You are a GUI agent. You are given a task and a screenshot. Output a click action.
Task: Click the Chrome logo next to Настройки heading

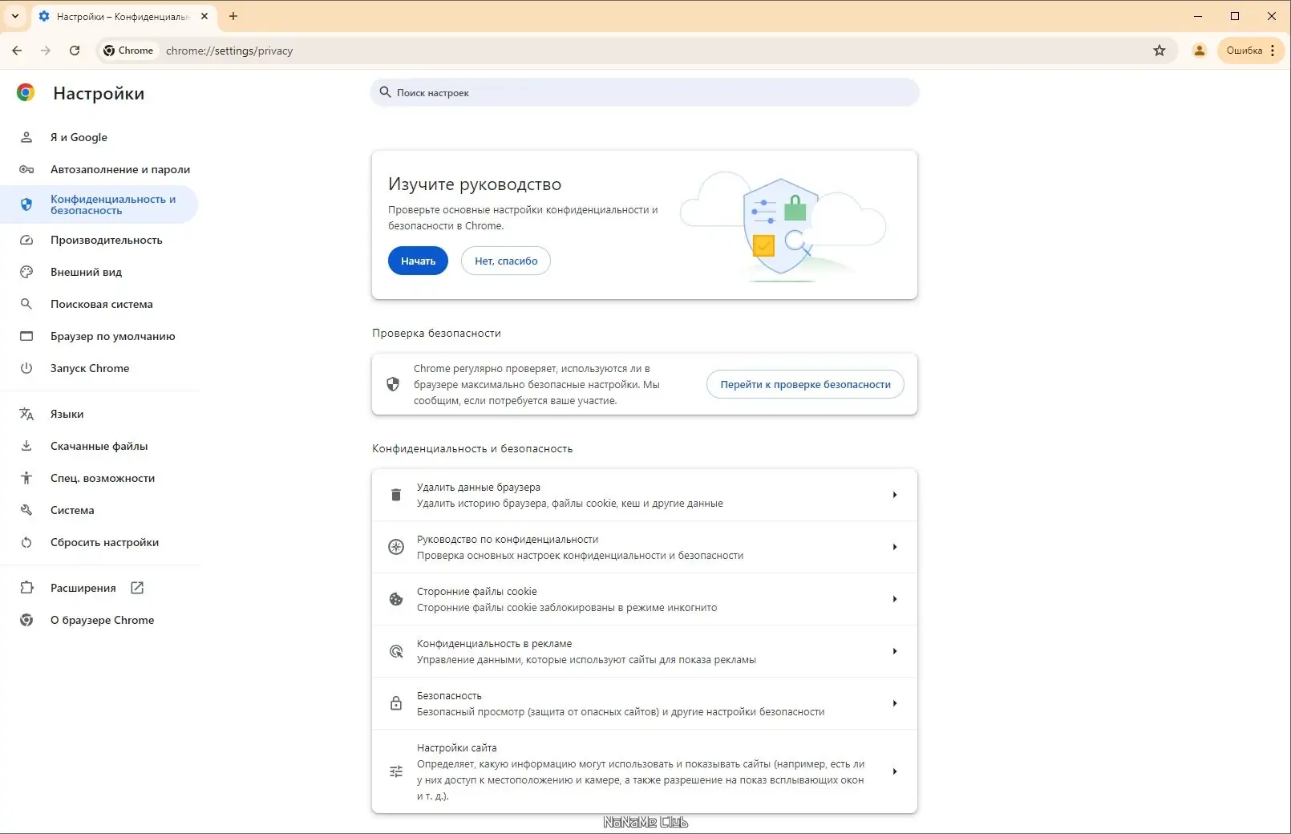(x=26, y=93)
